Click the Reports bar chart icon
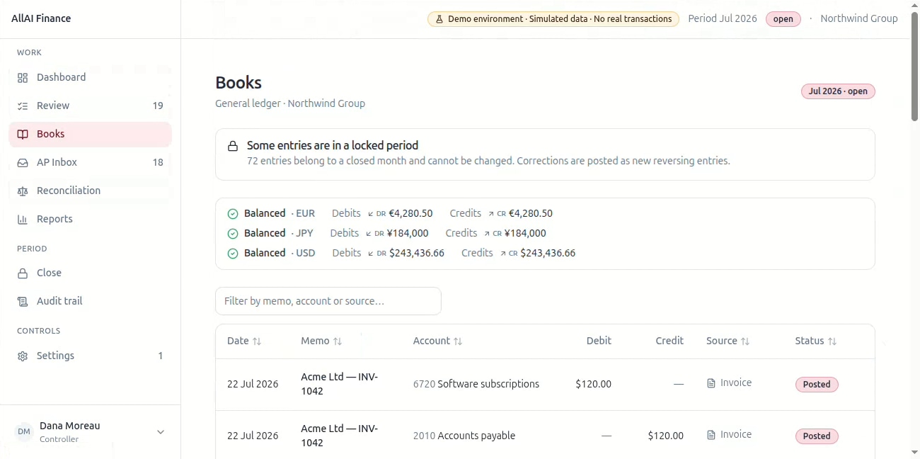 pyautogui.click(x=23, y=219)
